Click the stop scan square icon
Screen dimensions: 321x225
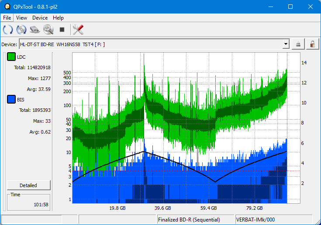(x=62, y=30)
